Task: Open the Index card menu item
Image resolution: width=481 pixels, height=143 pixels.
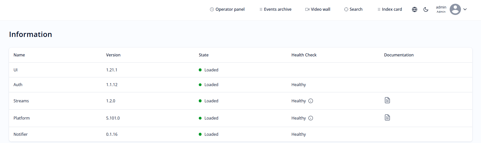Action: (390, 9)
